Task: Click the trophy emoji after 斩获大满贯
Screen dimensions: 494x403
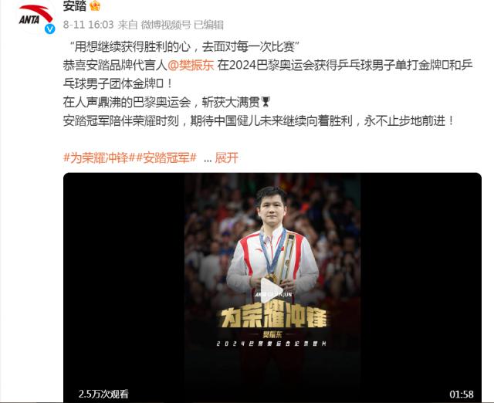Action: point(266,102)
